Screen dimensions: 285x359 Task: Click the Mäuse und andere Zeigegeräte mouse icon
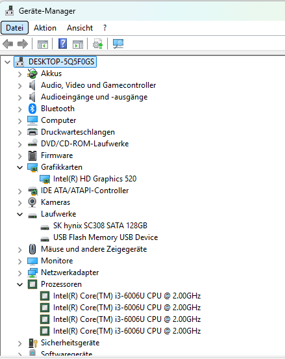[32, 249]
